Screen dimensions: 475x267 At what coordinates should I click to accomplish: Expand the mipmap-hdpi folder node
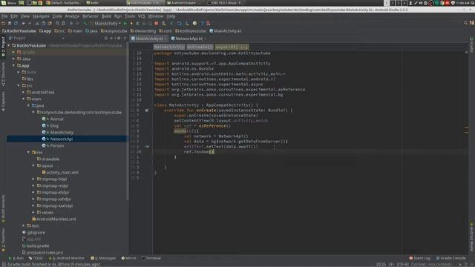click(x=33, y=179)
